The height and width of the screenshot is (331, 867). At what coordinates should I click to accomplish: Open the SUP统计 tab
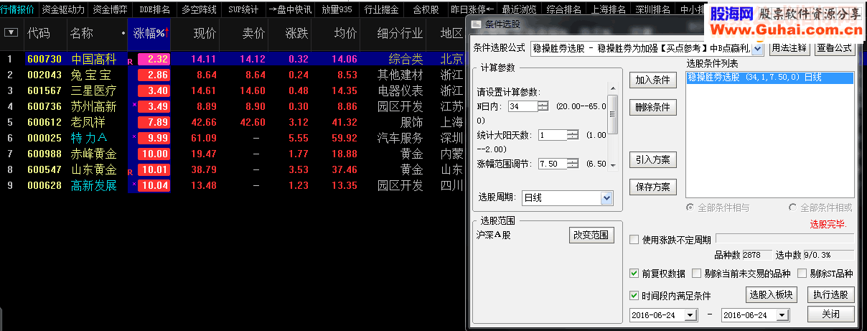243,9
